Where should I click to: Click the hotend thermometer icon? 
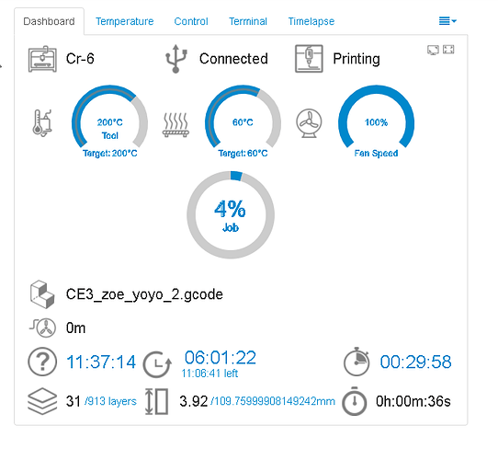tap(42, 123)
